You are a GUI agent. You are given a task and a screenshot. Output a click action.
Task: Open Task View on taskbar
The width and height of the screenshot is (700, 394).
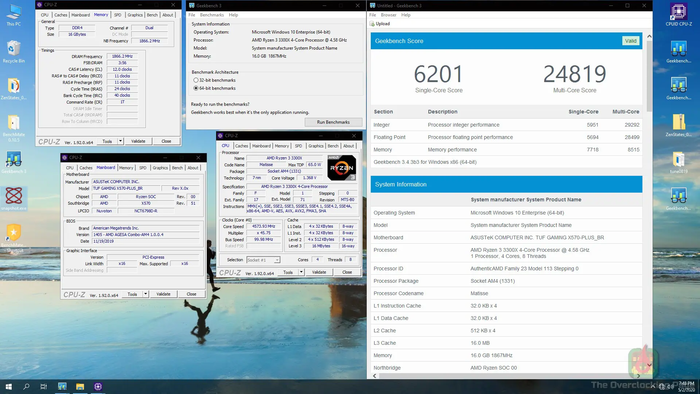click(44, 387)
